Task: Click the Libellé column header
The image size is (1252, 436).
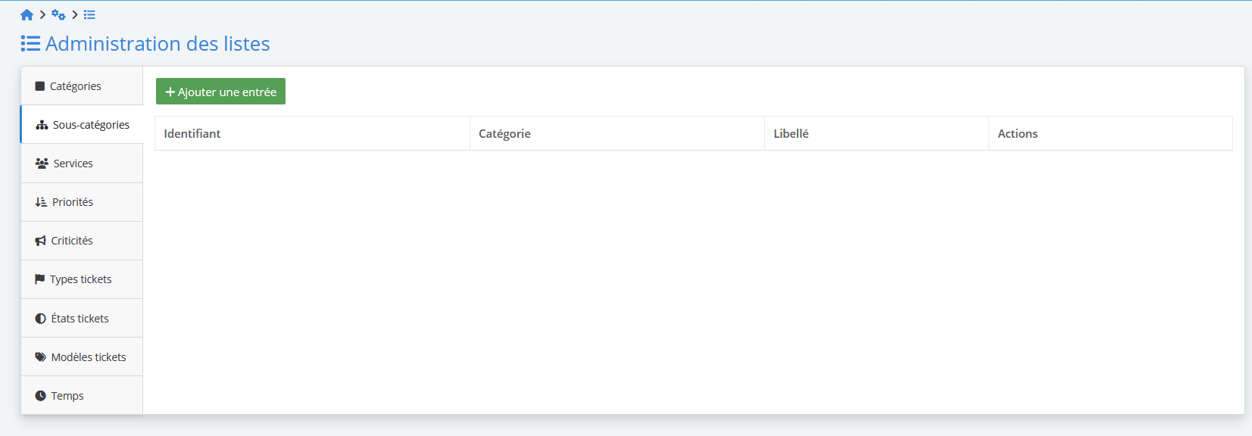Action: (x=876, y=133)
